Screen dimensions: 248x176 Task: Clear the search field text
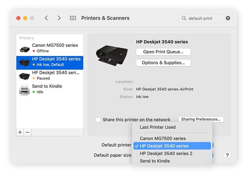[x=228, y=18]
